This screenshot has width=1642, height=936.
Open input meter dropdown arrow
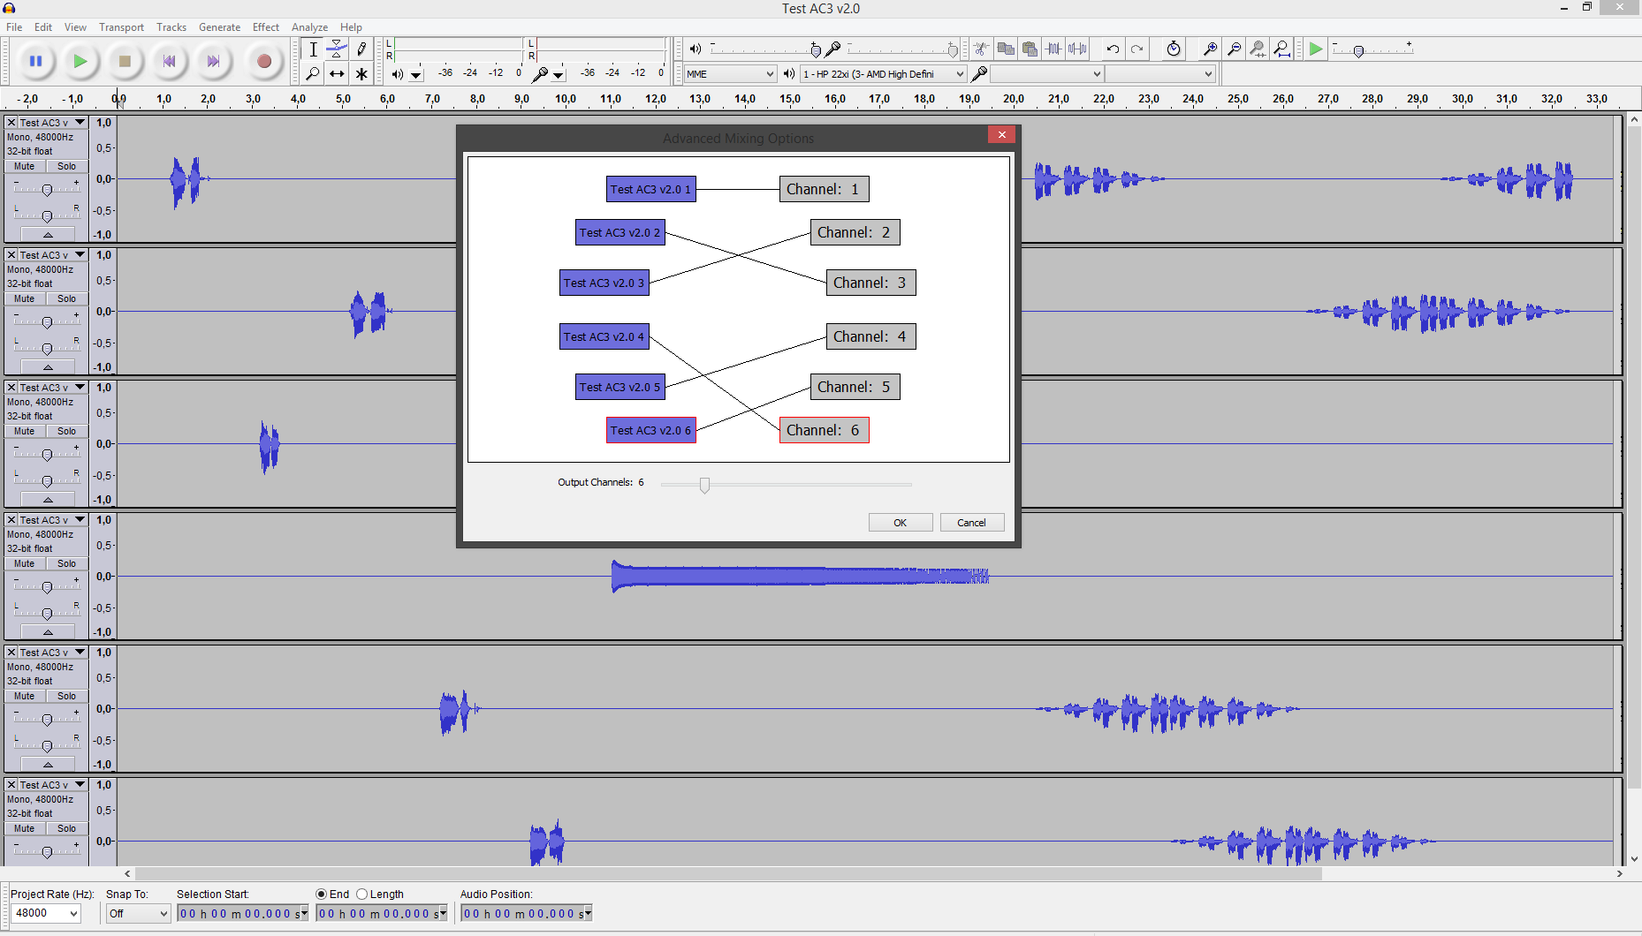click(x=559, y=75)
